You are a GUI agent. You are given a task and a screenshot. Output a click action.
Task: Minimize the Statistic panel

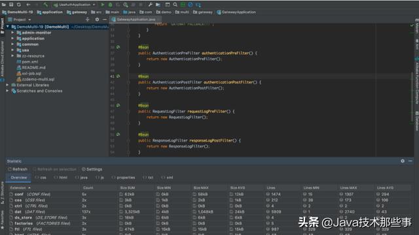pos(410,161)
